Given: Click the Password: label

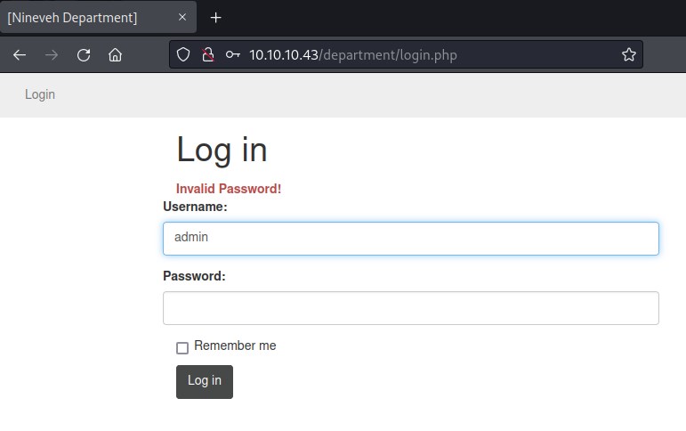Looking at the screenshot, I should (x=194, y=276).
